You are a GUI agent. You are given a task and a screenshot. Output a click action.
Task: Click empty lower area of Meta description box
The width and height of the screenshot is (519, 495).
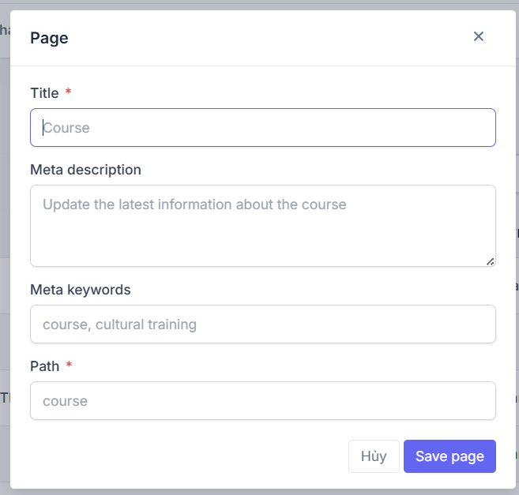[258, 243]
